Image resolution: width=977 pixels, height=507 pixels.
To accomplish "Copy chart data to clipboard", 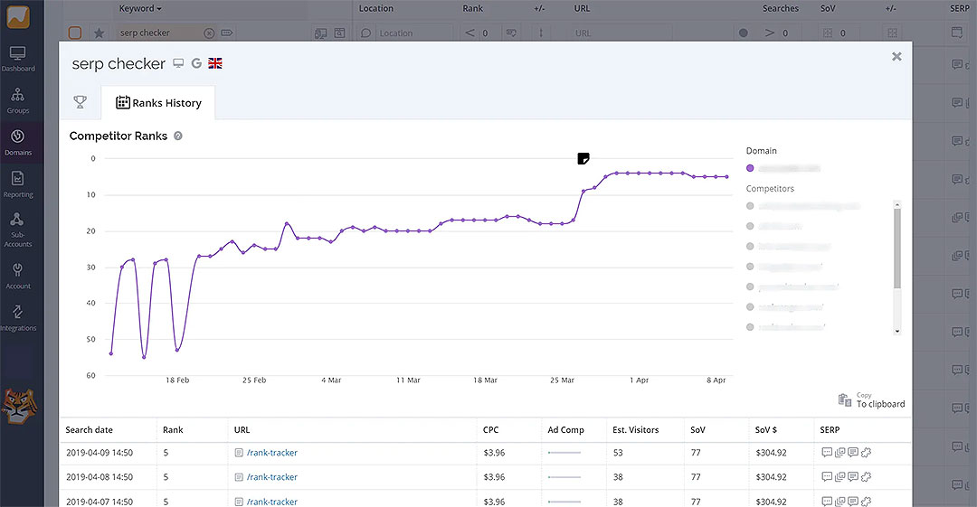I will coord(871,399).
